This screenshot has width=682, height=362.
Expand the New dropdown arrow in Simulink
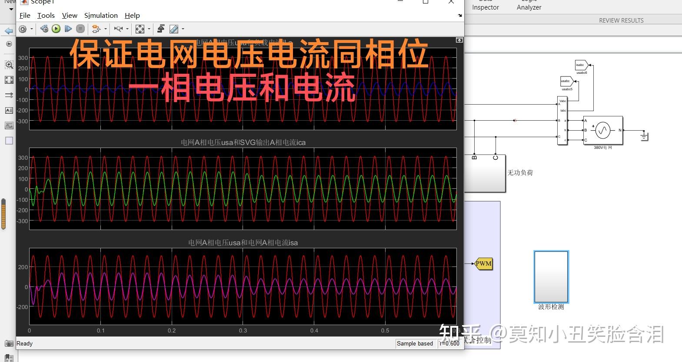[11, 9]
